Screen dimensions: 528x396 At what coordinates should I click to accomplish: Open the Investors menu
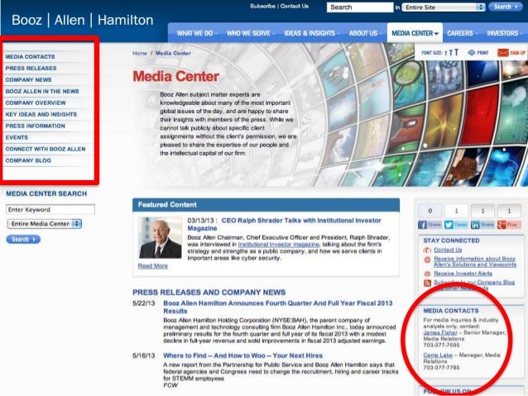(505, 33)
